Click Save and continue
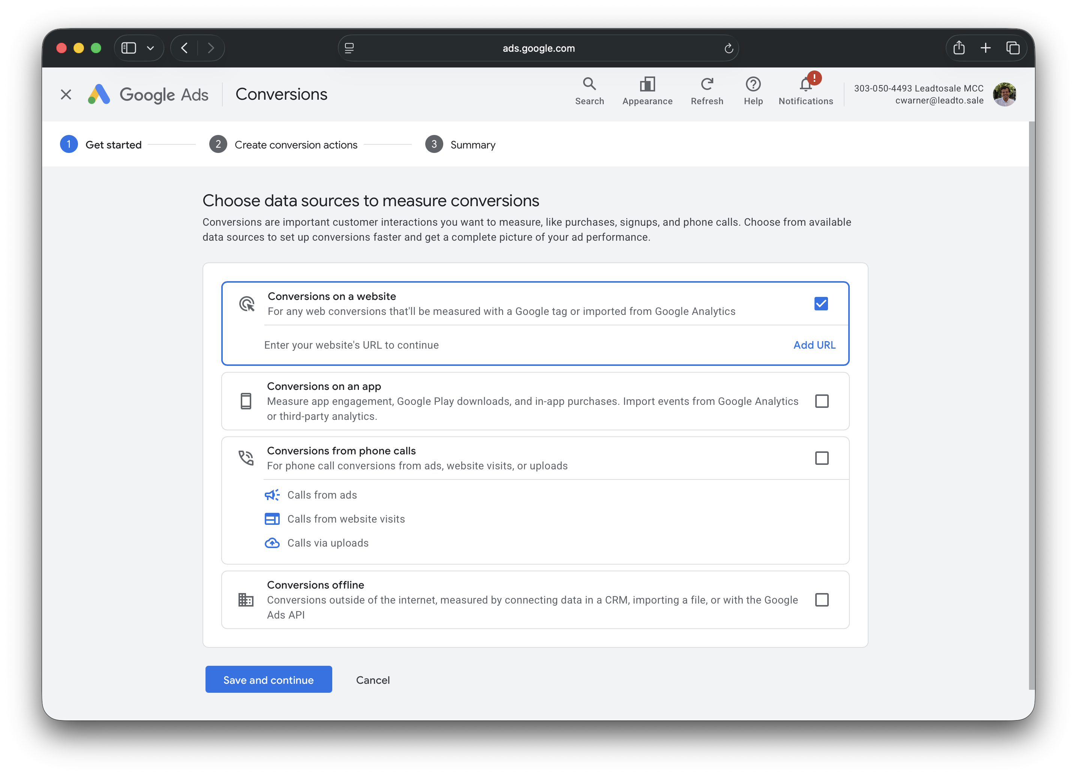1077x776 pixels. tap(268, 679)
